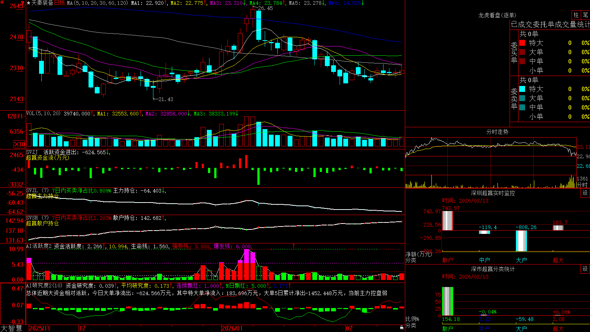The width and height of the screenshot is (590, 332).
Task: Click the 深圳超赢实时监控 panel title
Action: click(x=493, y=193)
